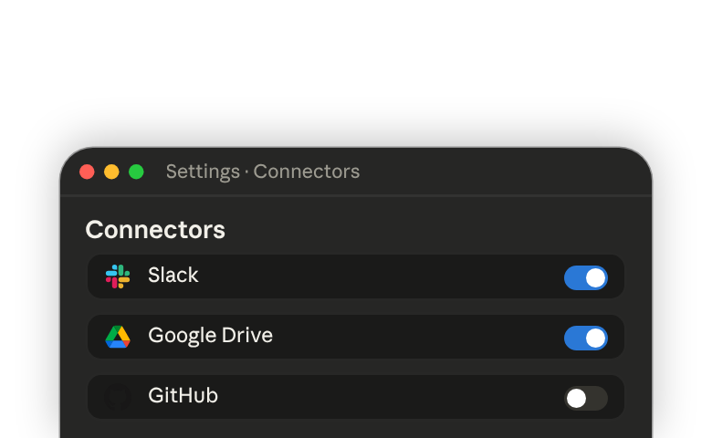Select the GitHub label text
Image resolution: width=712 pixels, height=438 pixels.
pos(183,396)
